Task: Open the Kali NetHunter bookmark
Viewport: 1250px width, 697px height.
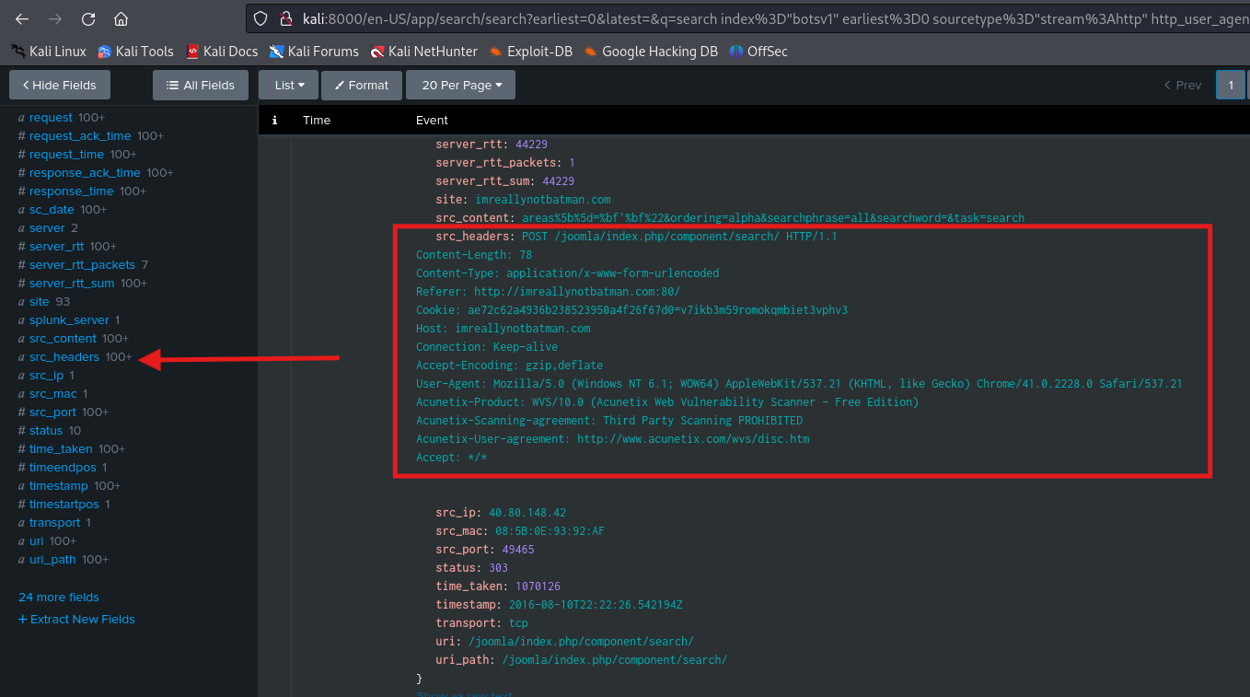Action: [423, 52]
